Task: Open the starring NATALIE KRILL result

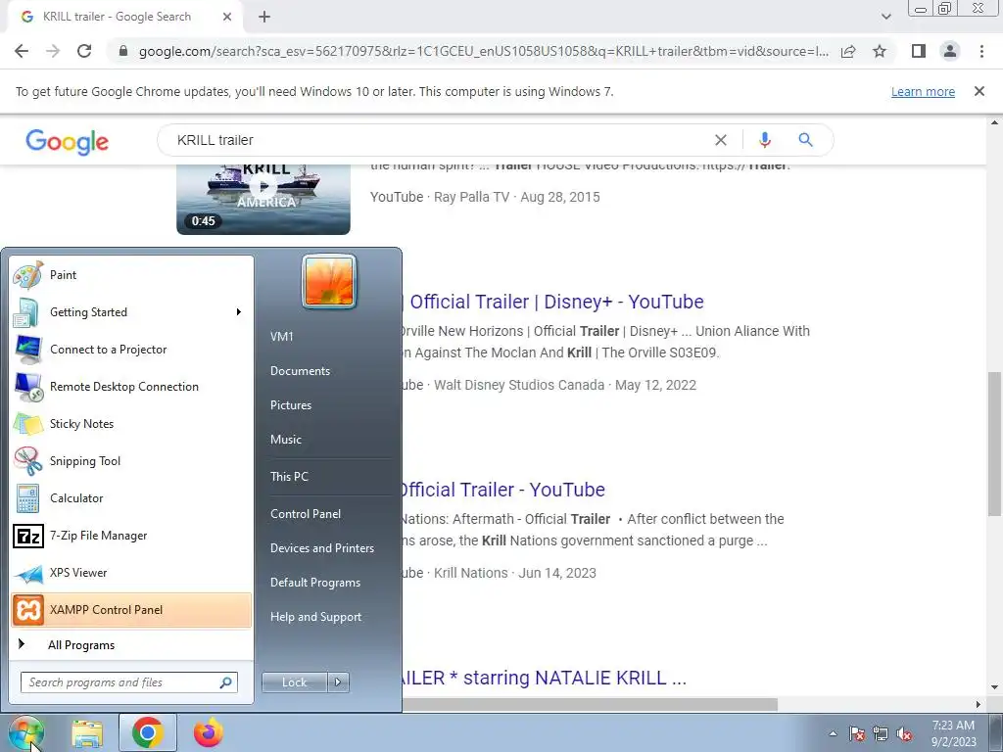Action: coord(545,678)
